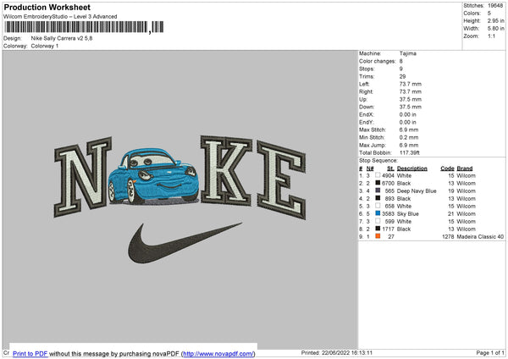Click the Left value 73.7 mm
This screenshot has width=508, height=359.
(411, 84)
